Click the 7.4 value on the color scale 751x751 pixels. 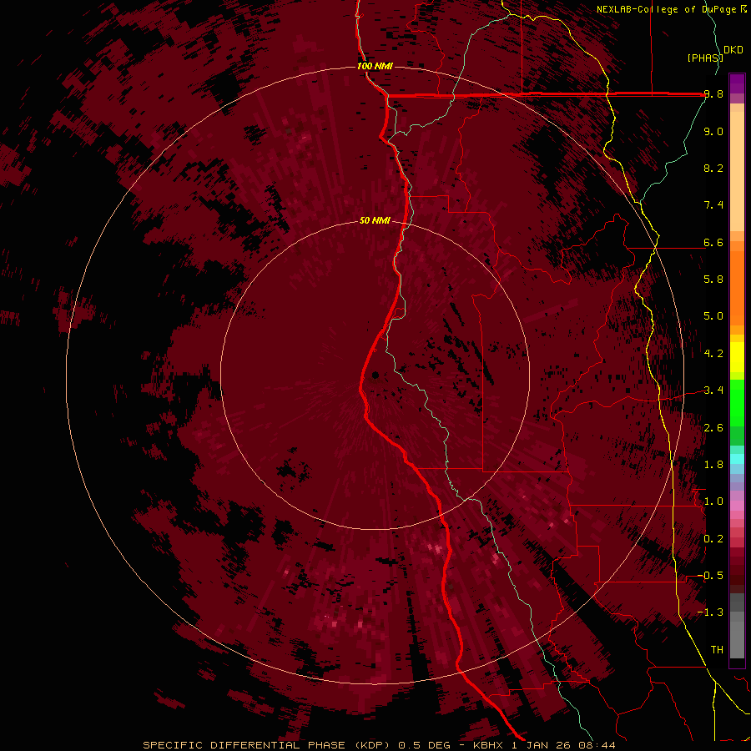click(713, 205)
